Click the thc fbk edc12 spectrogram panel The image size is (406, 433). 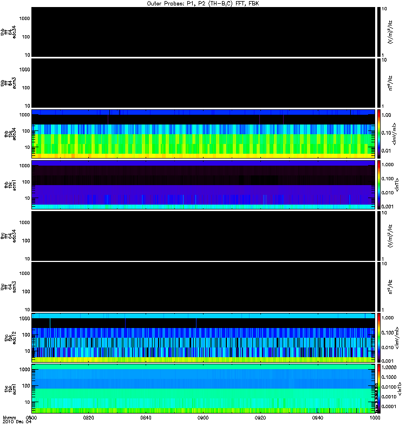point(204,338)
